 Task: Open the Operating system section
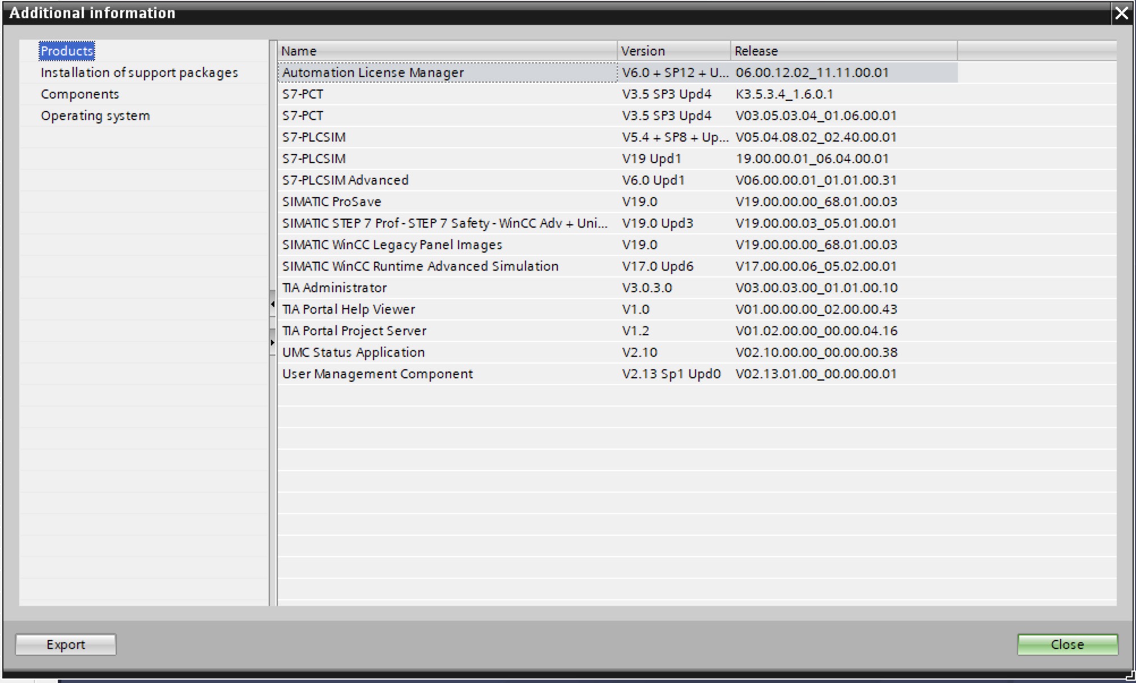pyautogui.click(x=95, y=116)
